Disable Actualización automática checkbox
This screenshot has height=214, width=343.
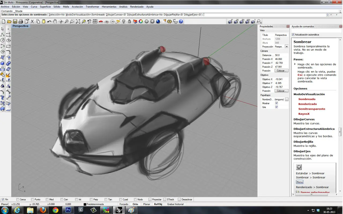coord(293,35)
